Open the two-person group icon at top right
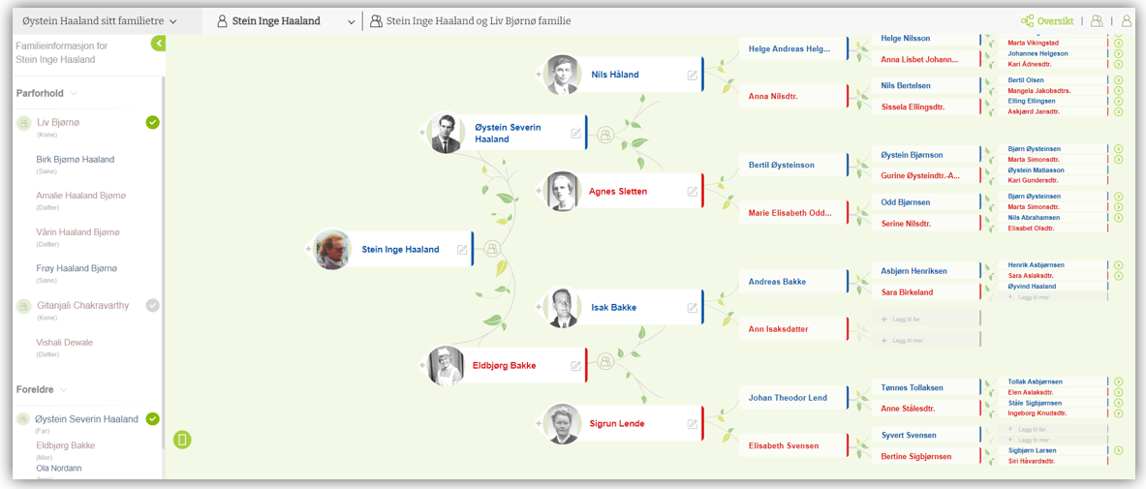The width and height of the screenshot is (1146, 489). tap(1097, 20)
